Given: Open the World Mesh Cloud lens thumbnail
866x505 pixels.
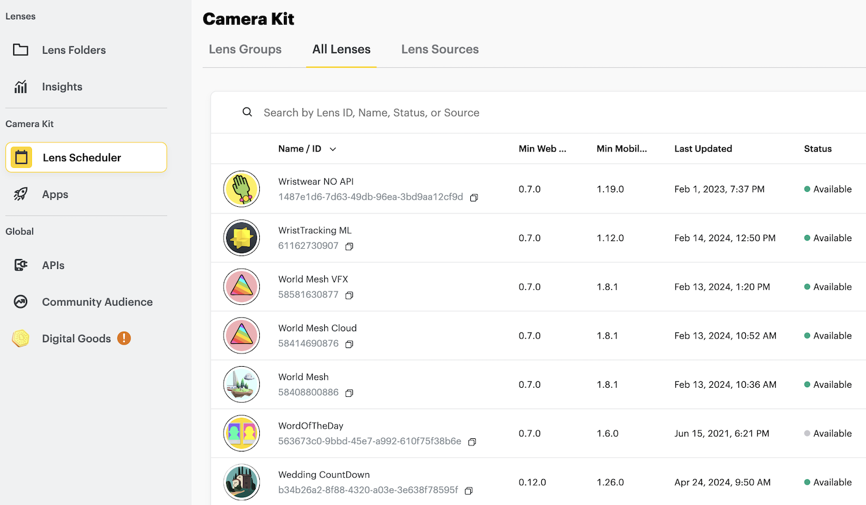Looking at the screenshot, I should coord(241,335).
